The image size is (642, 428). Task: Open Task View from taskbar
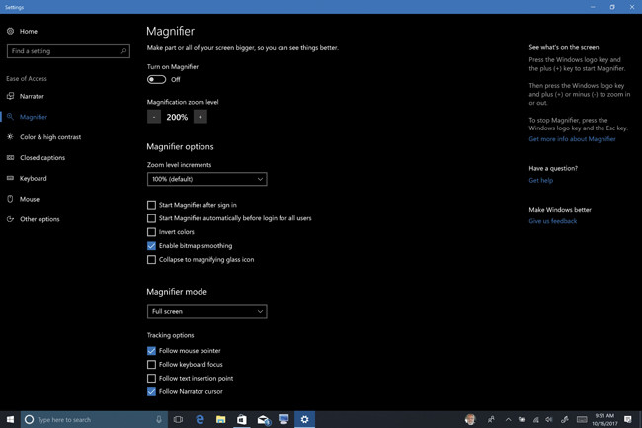(178, 419)
